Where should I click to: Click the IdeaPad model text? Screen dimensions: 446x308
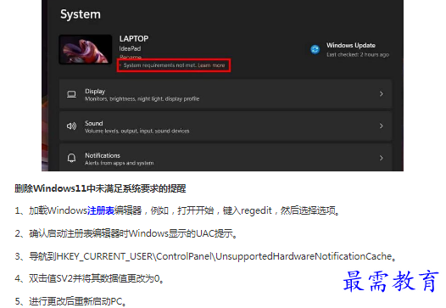coord(130,48)
